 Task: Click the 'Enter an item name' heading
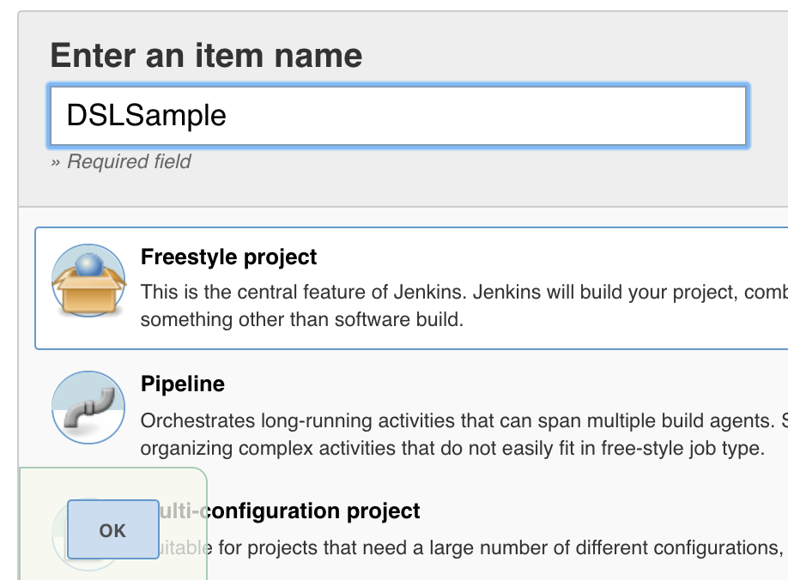tap(206, 56)
